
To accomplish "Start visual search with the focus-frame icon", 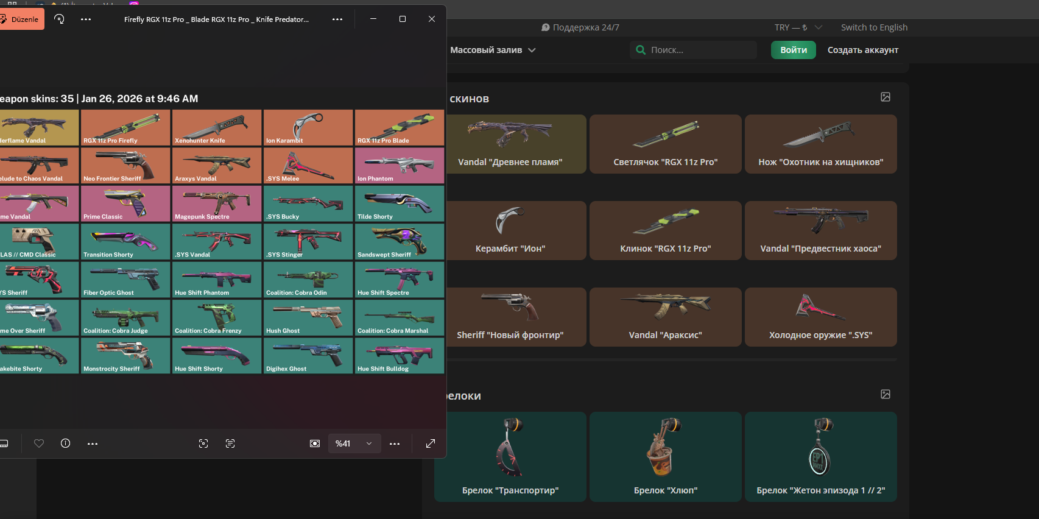I will coord(203,443).
